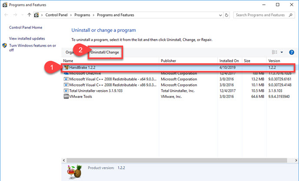This screenshot has height=181, width=299.
Task: Select the HandBrake 1.2.2 row
Action: [178, 67]
